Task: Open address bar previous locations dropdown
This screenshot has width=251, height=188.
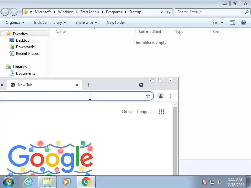Action: point(162,12)
